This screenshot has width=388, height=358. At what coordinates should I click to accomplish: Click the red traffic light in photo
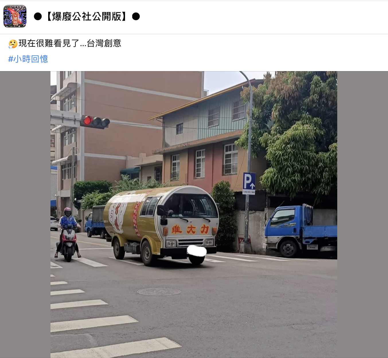[87, 120]
